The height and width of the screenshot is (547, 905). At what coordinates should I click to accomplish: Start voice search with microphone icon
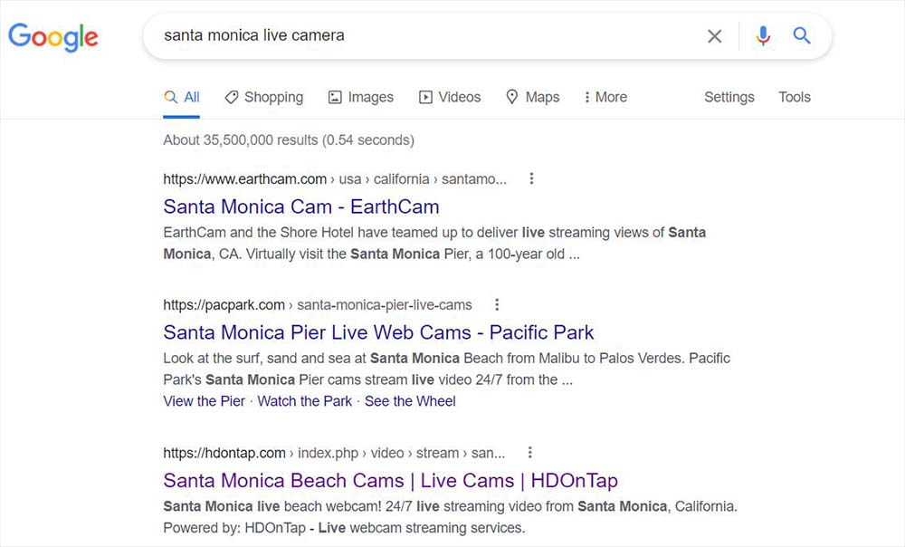pyautogui.click(x=763, y=36)
